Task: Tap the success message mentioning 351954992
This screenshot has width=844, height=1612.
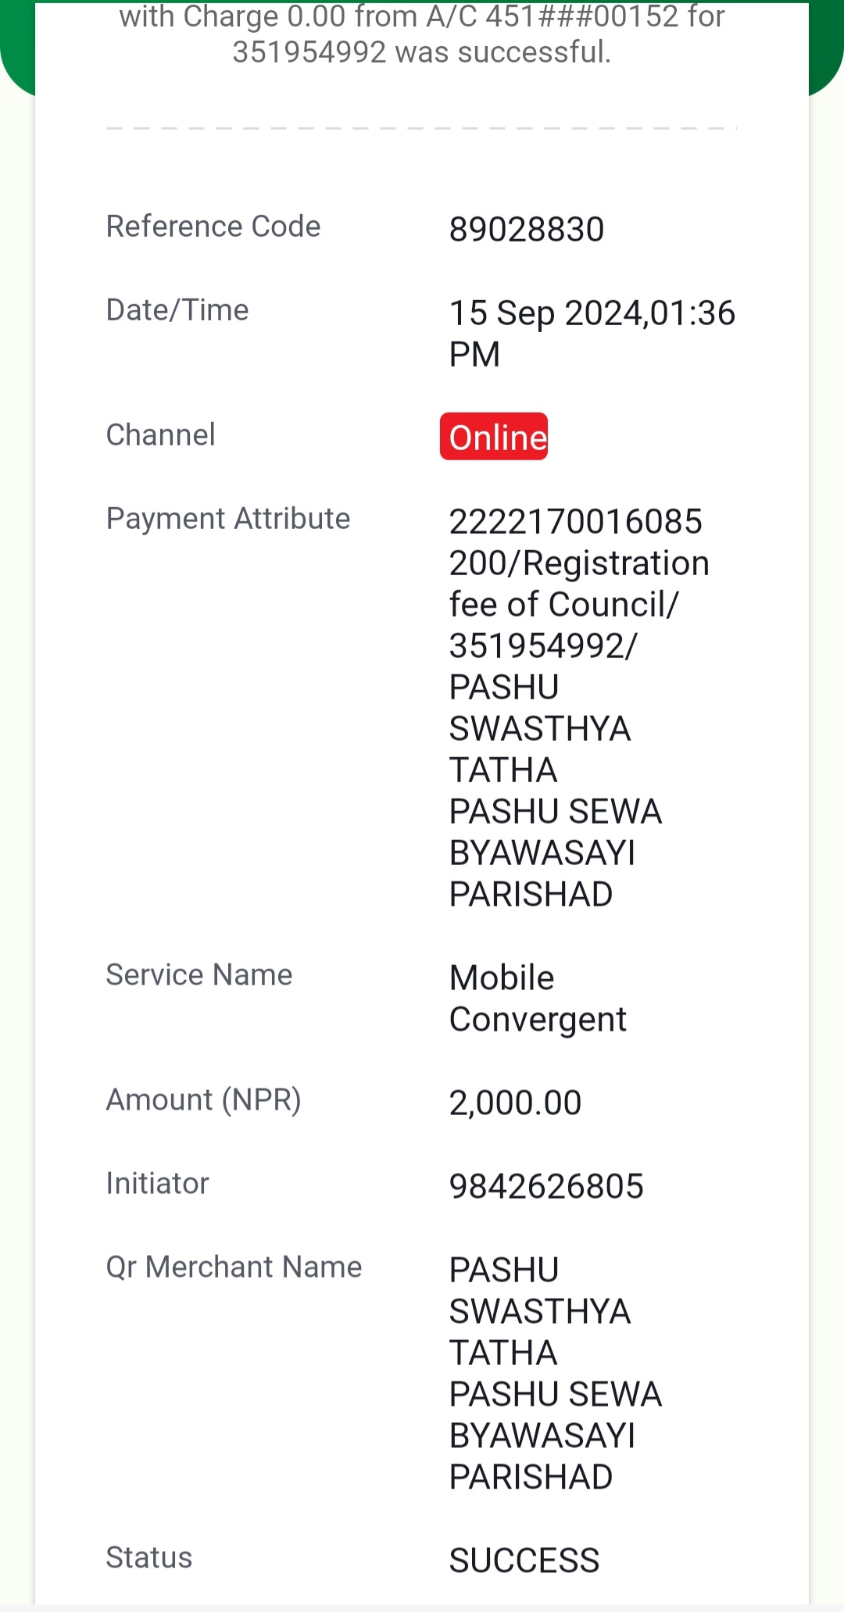Action: coord(422,34)
